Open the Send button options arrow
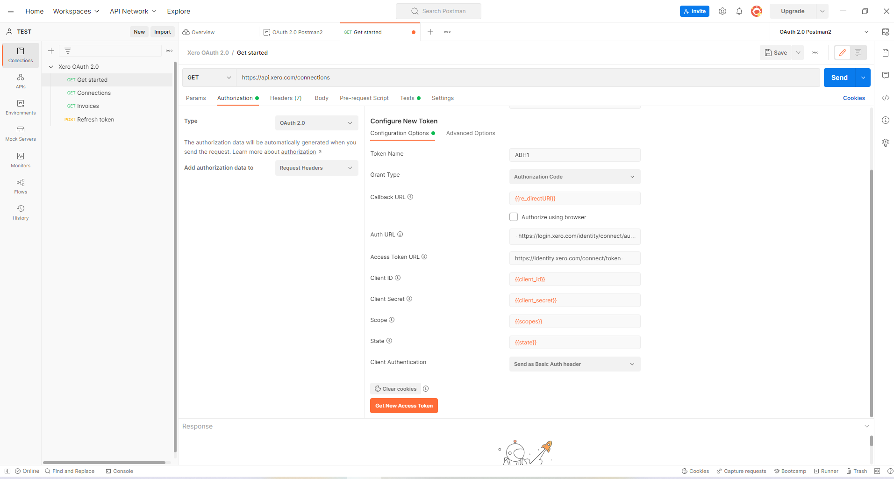 863,78
